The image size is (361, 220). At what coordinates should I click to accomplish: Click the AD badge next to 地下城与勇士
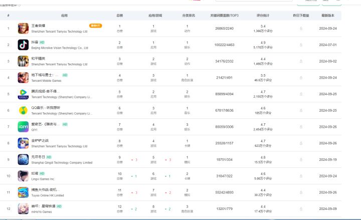(x=65, y=75)
